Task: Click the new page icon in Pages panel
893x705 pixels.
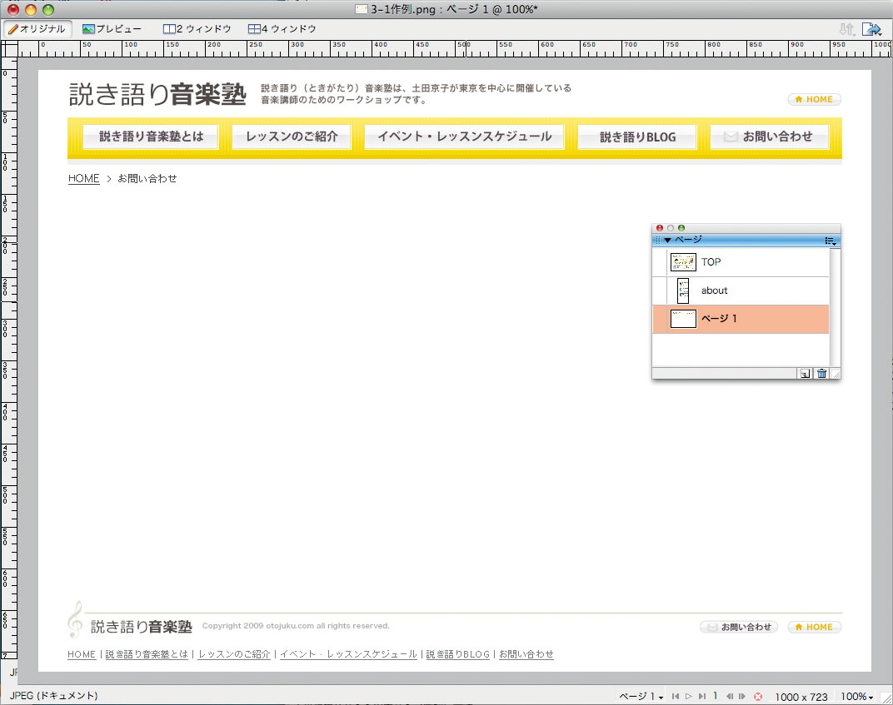Action: click(805, 374)
